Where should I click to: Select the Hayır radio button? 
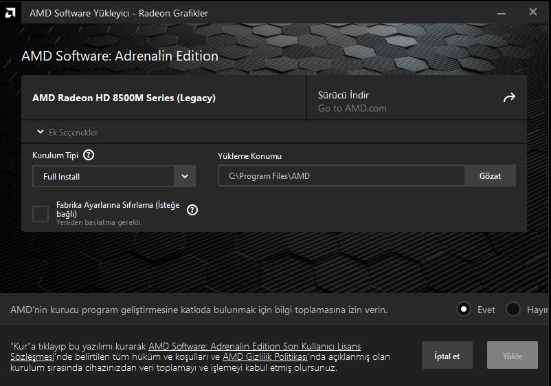tap(513, 310)
